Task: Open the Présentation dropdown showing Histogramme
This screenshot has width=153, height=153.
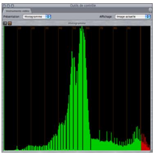Action: coord(37,17)
